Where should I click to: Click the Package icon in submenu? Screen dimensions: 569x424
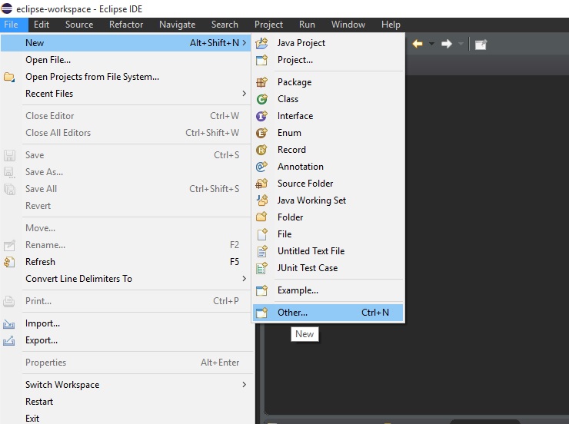(x=261, y=82)
